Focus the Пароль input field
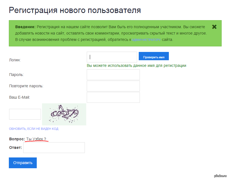 tap(113, 75)
